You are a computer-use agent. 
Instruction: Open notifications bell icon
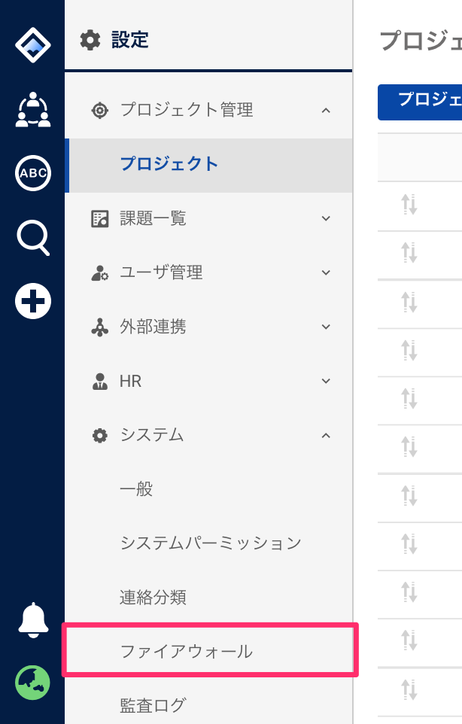pyautogui.click(x=33, y=620)
